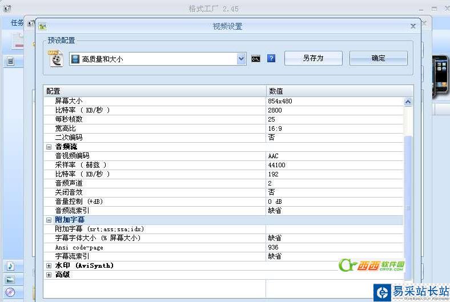Select the 音频流索引 row
The height and width of the screenshot is (302, 450).
pyautogui.click(x=223, y=211)
